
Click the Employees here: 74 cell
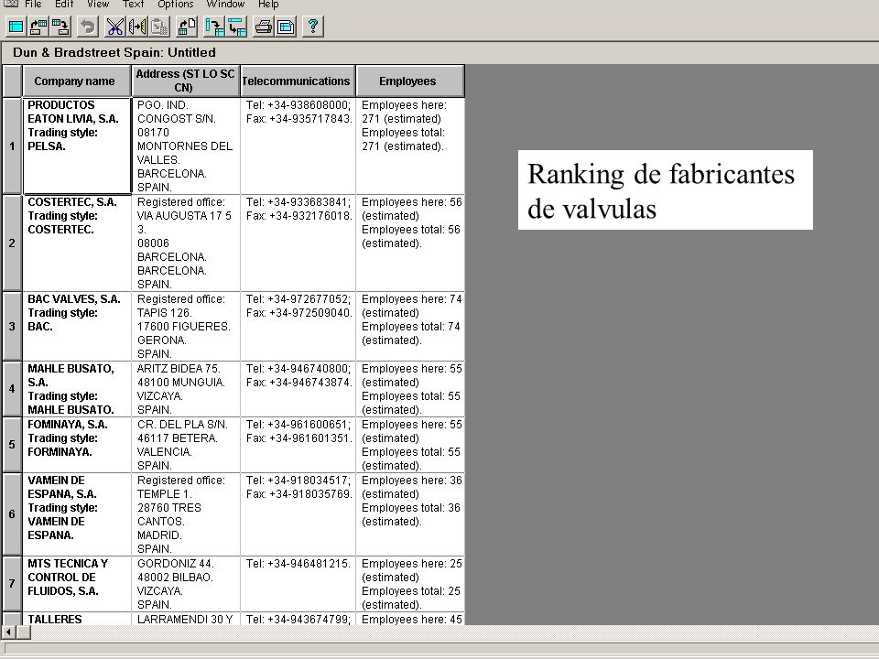tap(410, 326)
